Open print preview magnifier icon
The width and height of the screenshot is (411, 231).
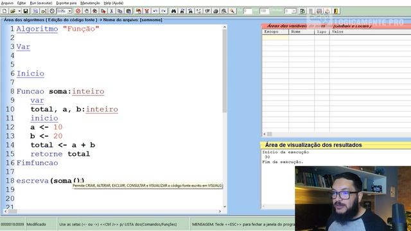[x=224, y=11]
